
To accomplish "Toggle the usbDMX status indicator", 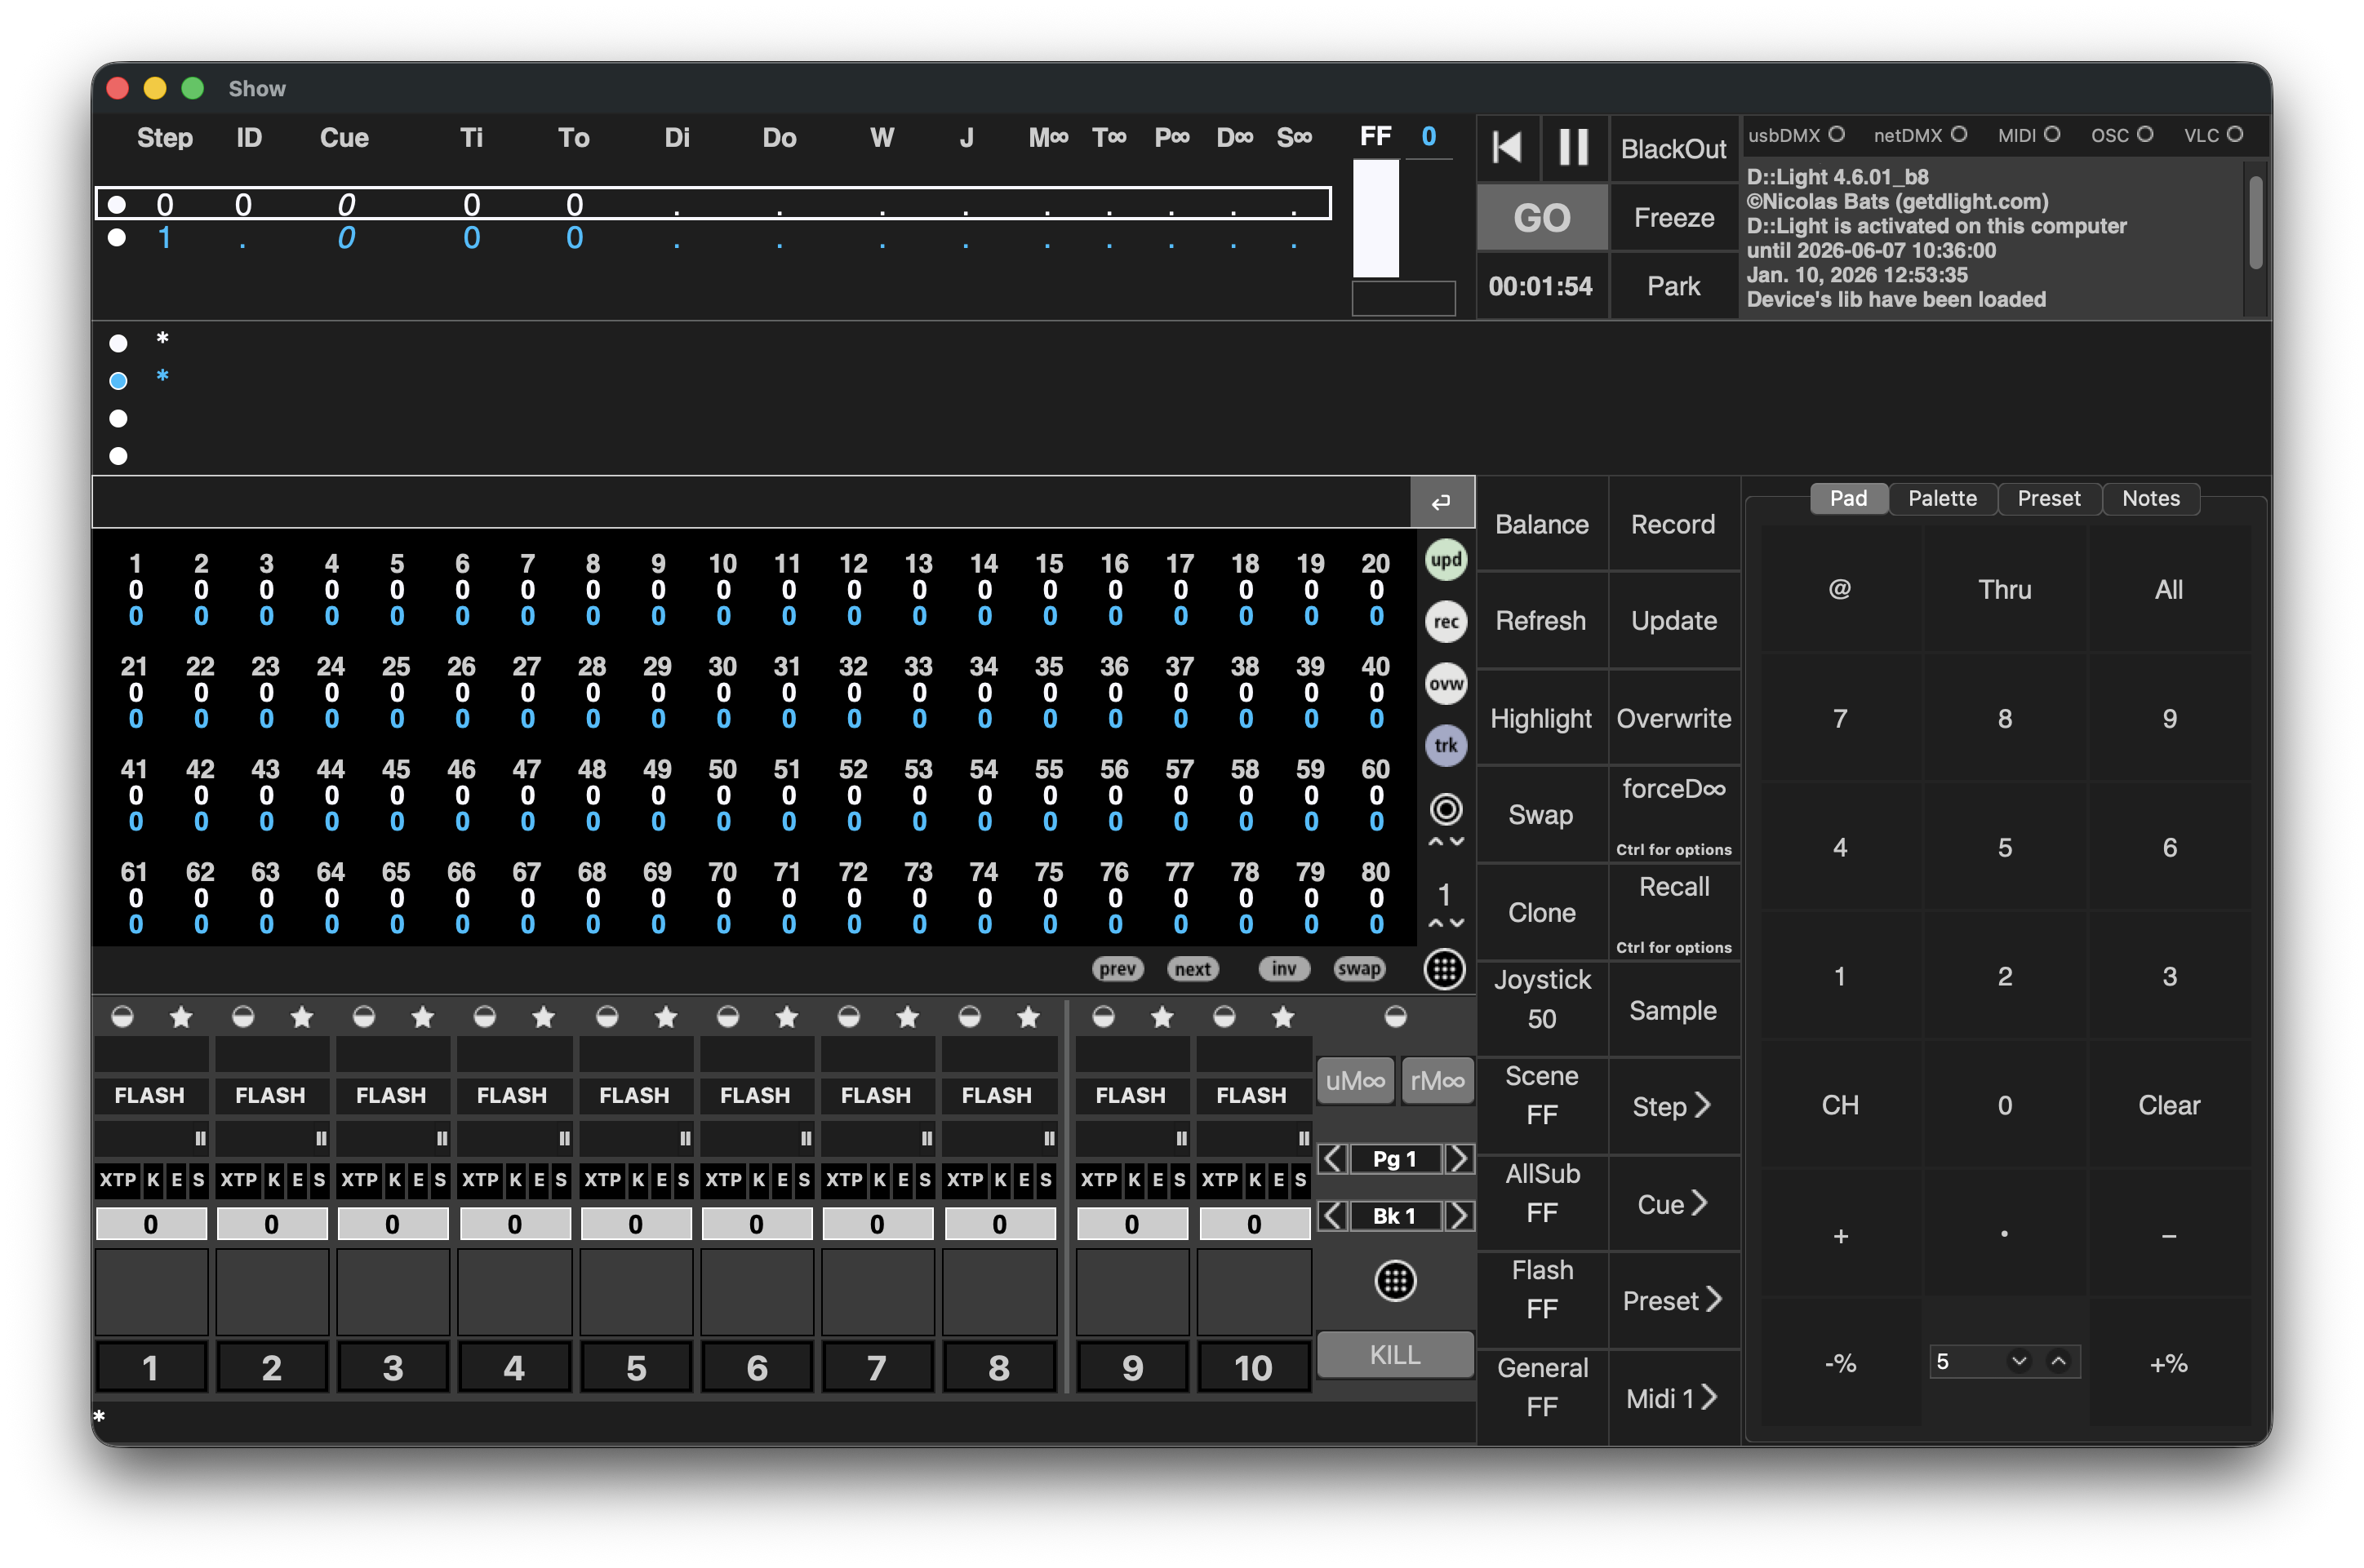I will (1837, 134).
